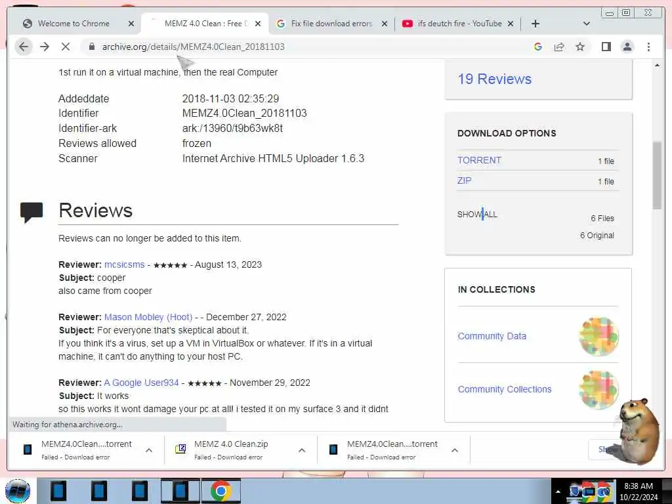Viewport: 672px width, 504px height.
Task: Open the Community Collections link
Action: click(x=505, y=389)
